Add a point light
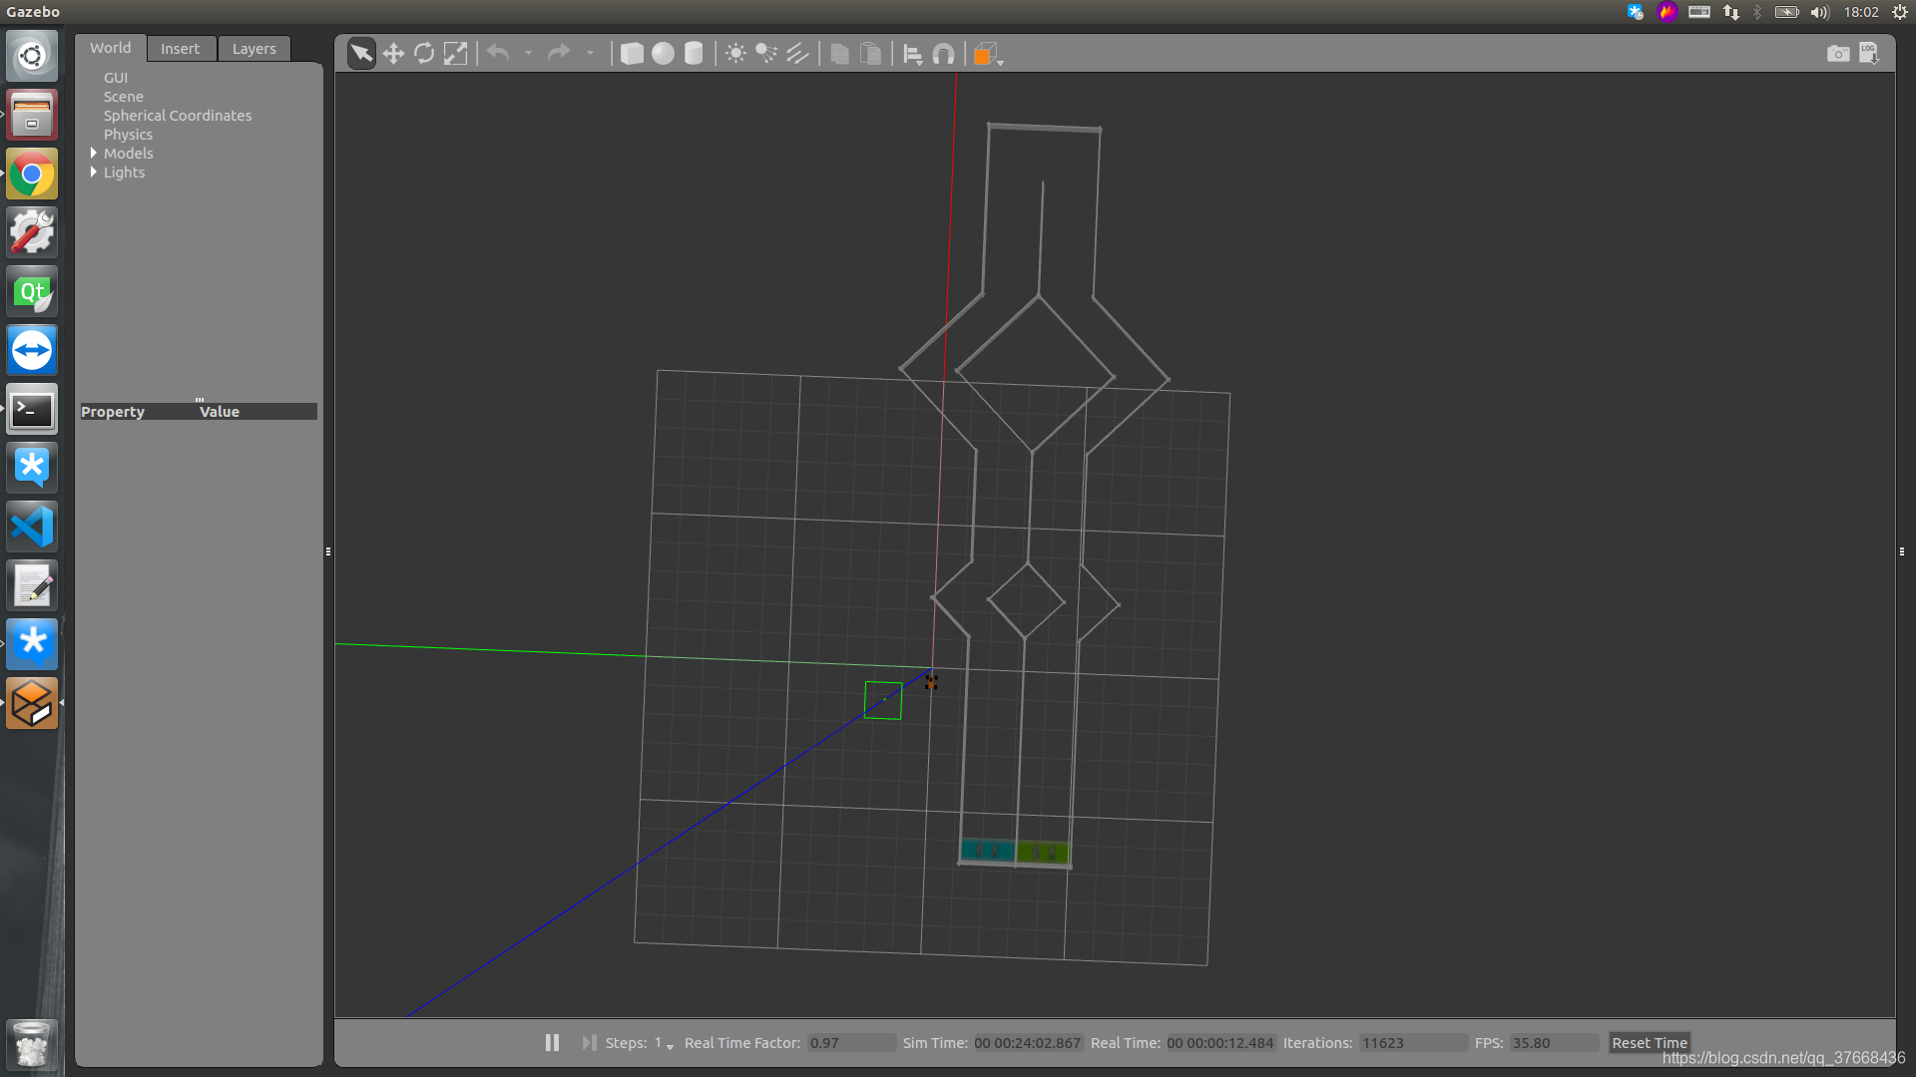Image resolution: width=1916 pixels, height=1077 pixels. pos(735,54)
